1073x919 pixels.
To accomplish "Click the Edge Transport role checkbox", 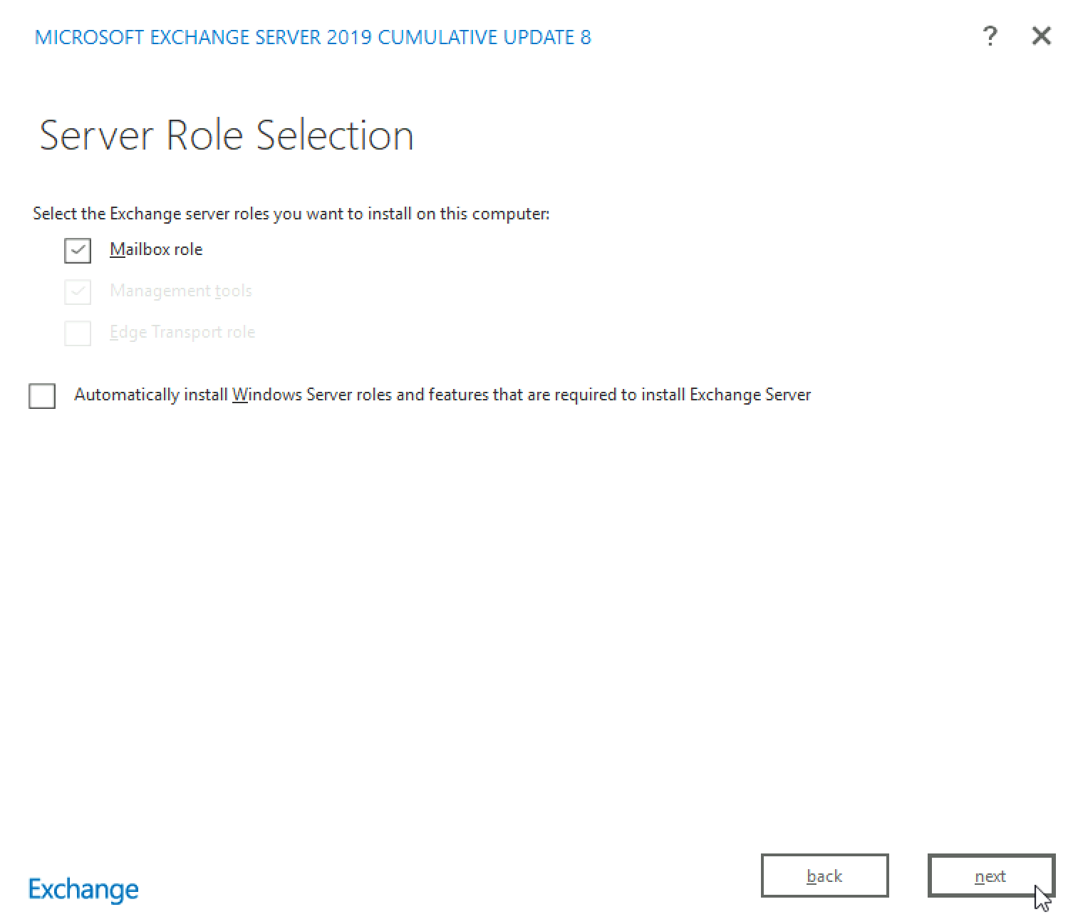I will click(x=78, y=333).
